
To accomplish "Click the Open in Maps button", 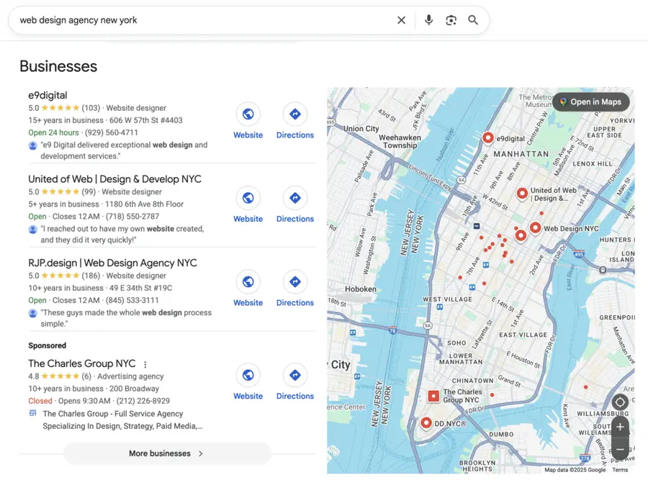I will [x=590, y=101].
